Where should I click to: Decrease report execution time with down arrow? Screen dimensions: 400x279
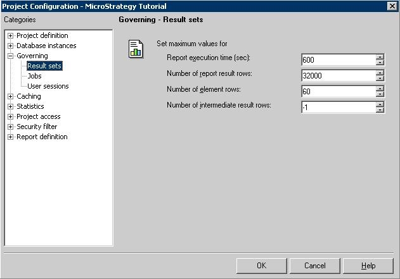[380, 63]
